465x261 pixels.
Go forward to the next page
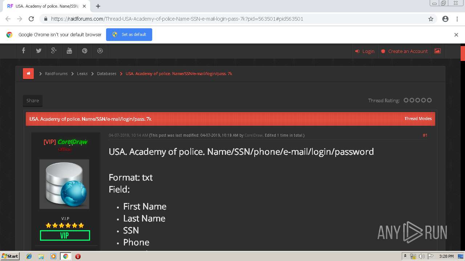[x=20, y=19]
